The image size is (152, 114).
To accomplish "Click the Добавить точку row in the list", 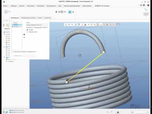I will tap(17, 27).
